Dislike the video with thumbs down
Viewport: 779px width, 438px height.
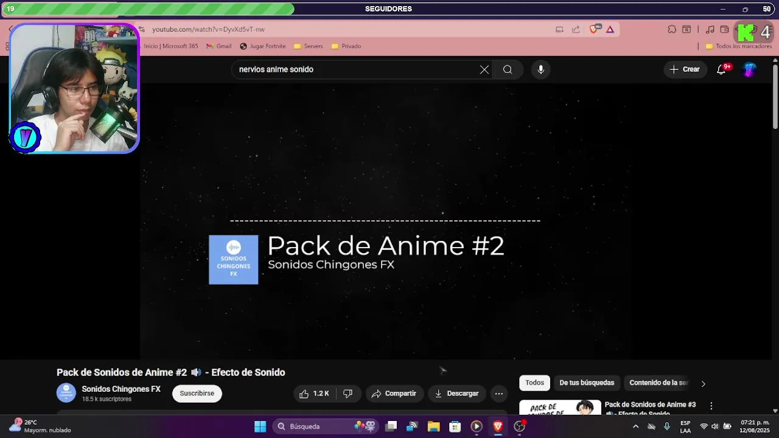(x=348, y=394)
